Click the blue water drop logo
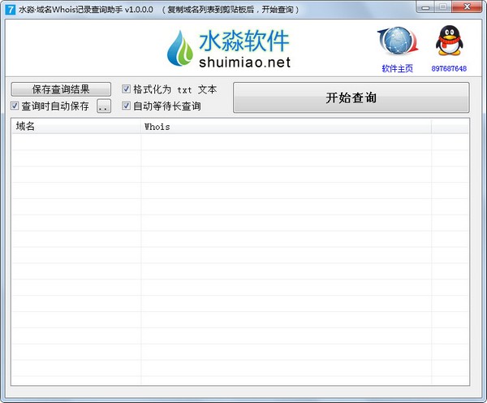This screenshot has width=487, height=403. coord(179,50)
